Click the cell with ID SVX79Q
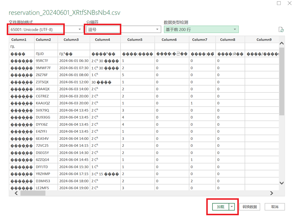293x217 pixels. (46, 110)
